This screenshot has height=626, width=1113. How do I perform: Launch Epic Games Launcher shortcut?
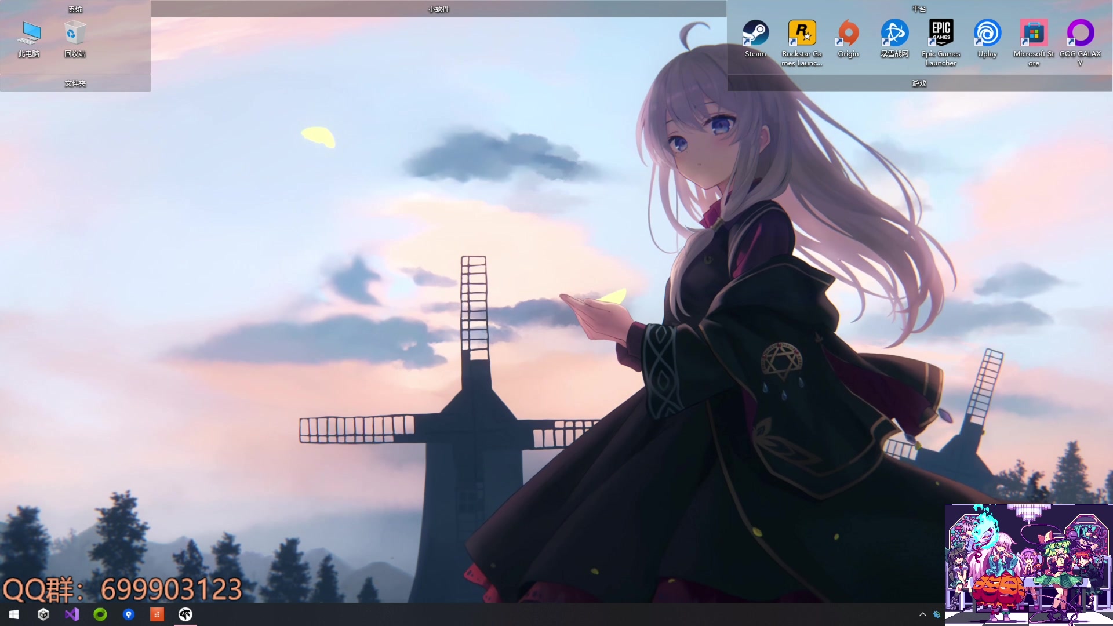(941, 34)
